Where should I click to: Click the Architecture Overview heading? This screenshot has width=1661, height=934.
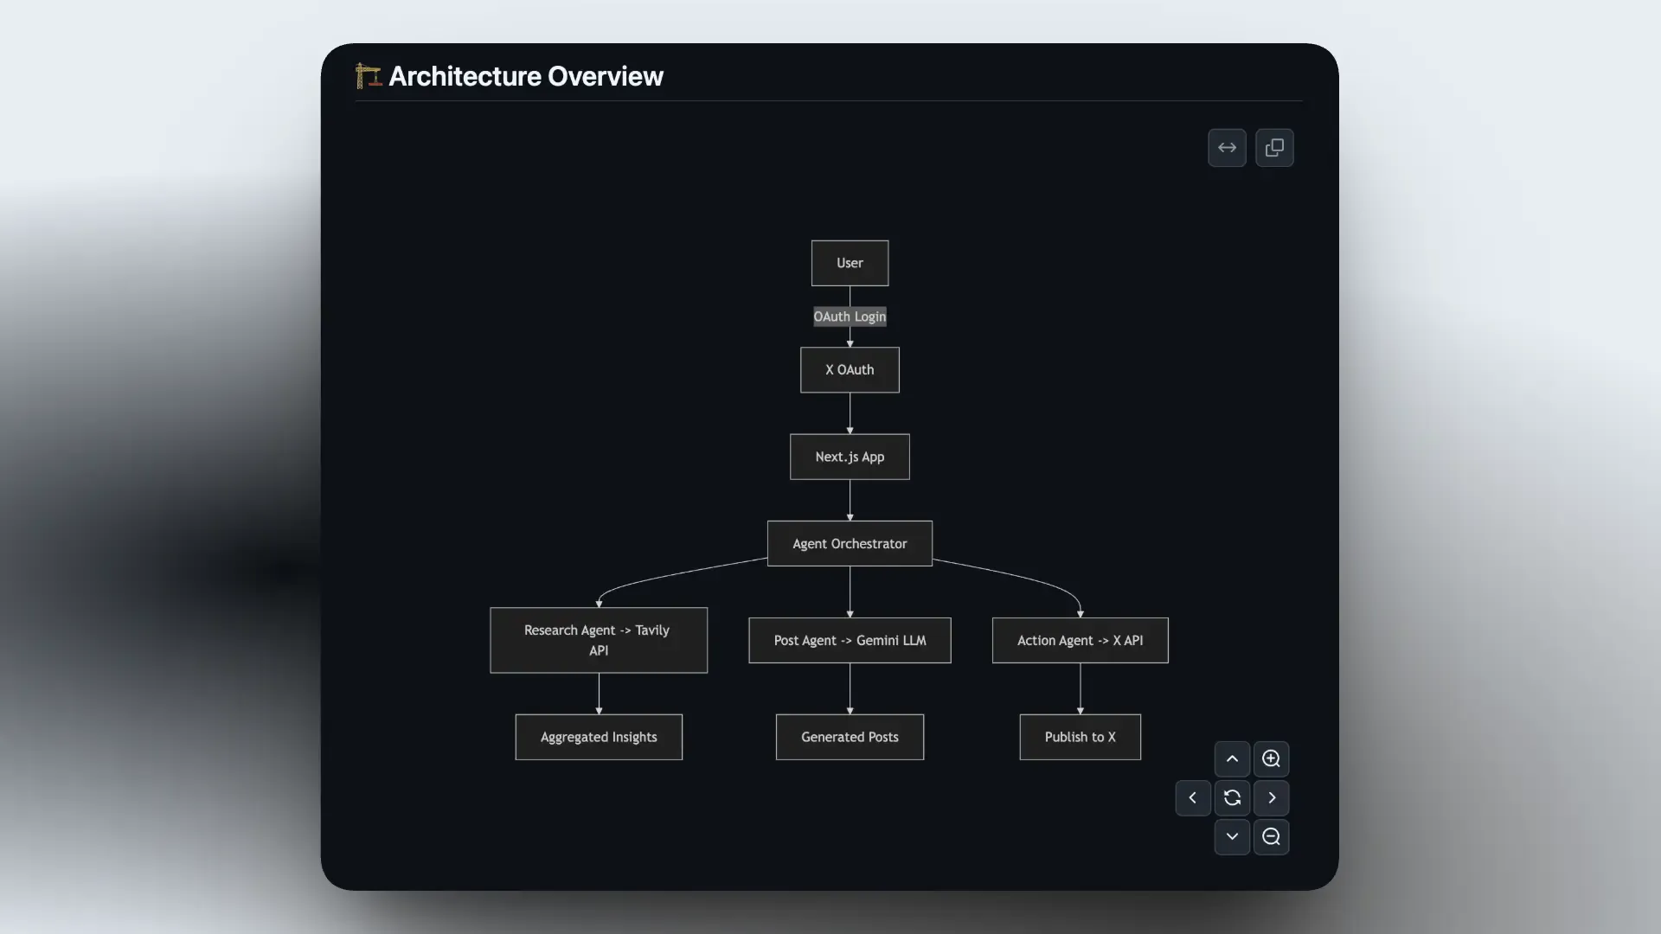coord(526,76)
